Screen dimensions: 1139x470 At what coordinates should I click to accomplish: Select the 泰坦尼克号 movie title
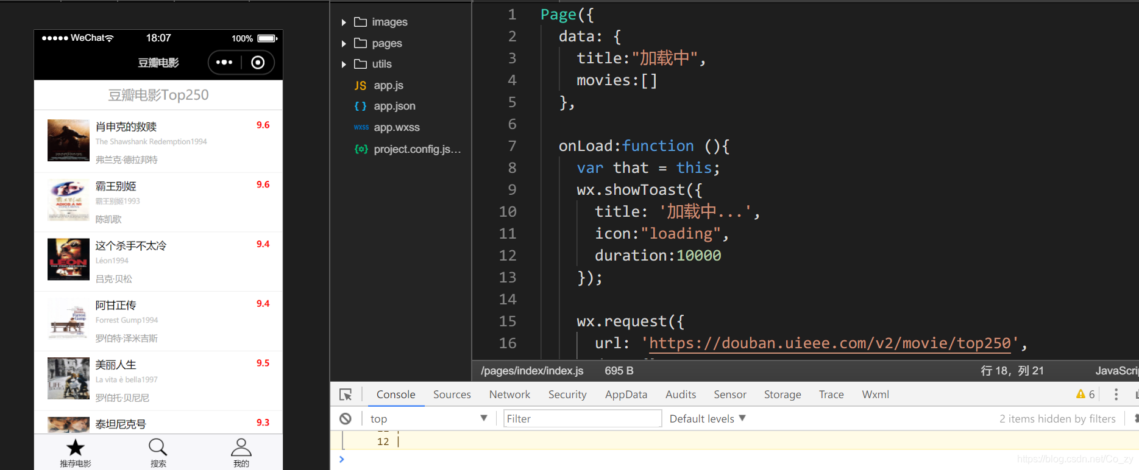(121, 424)
